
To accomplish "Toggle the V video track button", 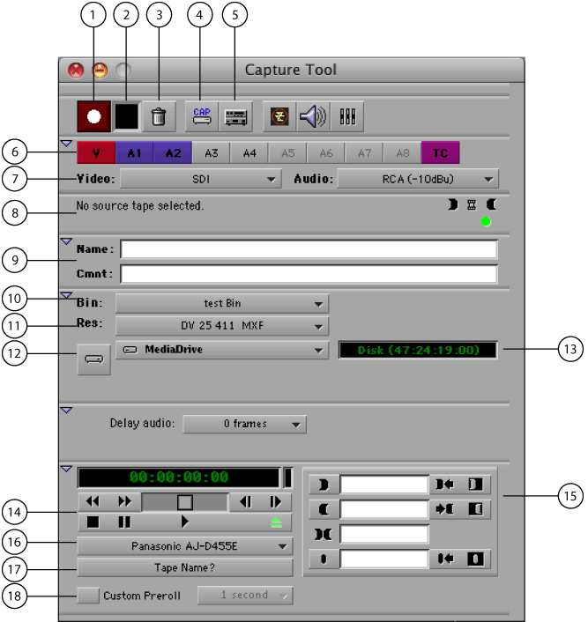I will click(96, 152).
